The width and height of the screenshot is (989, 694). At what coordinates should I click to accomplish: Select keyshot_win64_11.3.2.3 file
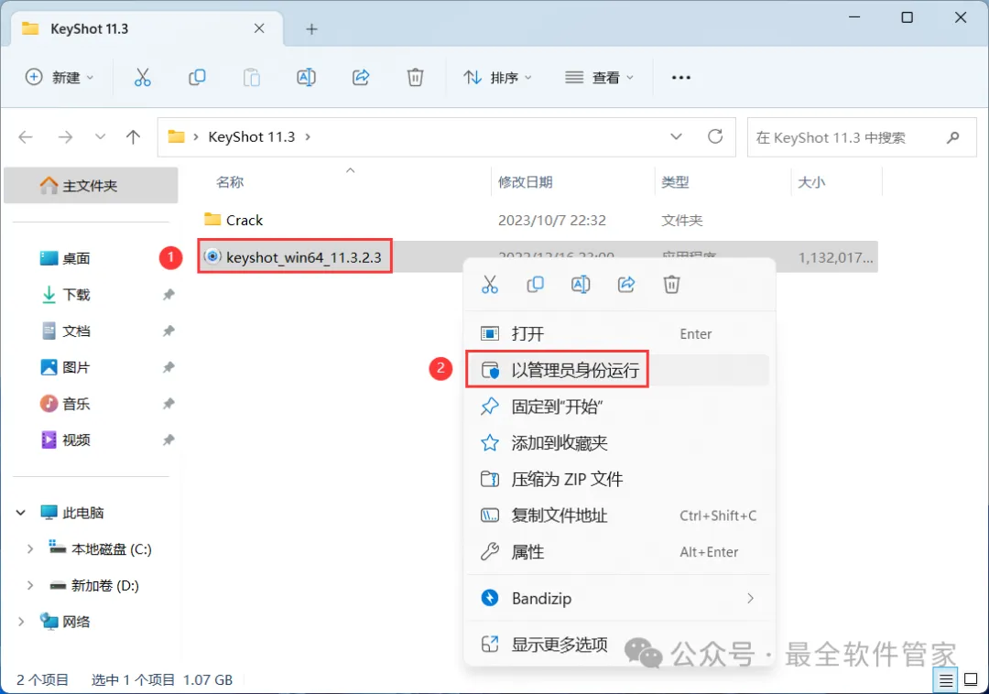pyautogui.click(x=295, y=257)
